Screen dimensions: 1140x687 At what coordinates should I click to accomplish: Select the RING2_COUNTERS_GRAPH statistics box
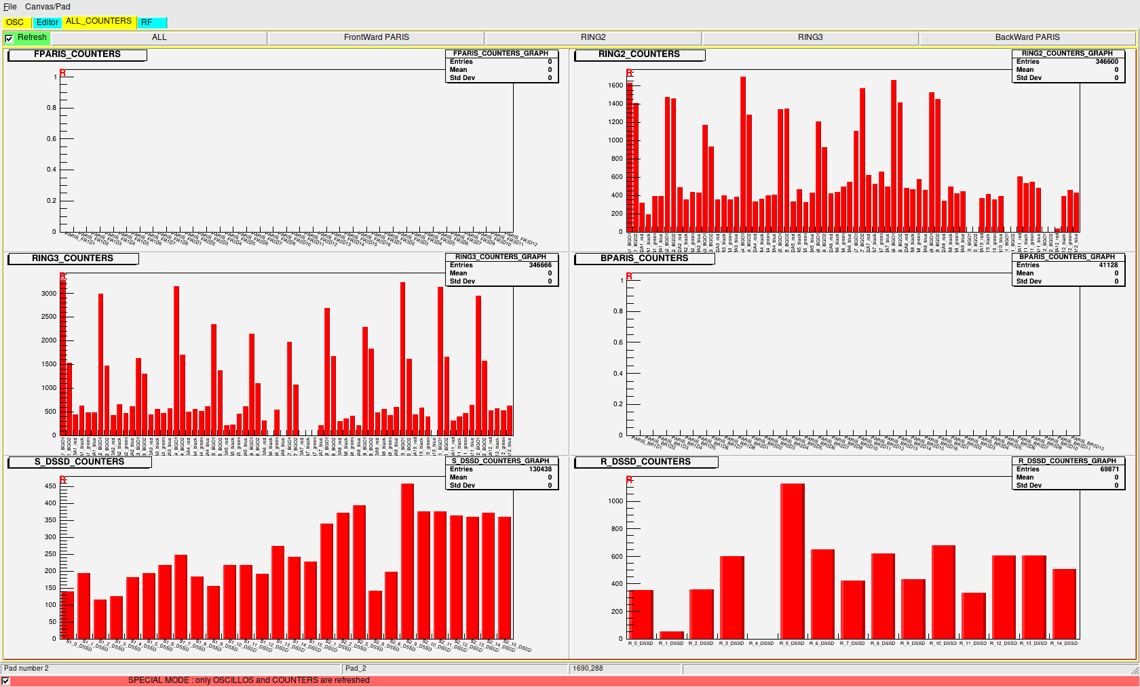(x=1067, y=66)
